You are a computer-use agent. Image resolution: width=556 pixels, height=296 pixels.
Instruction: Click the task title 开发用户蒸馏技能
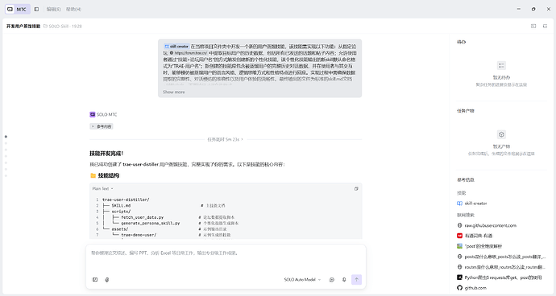tap(23, 27)
